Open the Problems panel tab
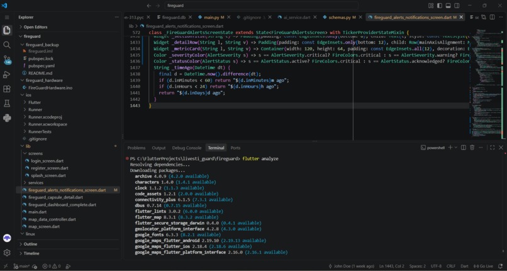 click(136, 147)
